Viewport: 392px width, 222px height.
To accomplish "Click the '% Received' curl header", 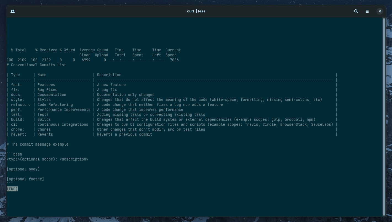I will click(x=46, y=50).
